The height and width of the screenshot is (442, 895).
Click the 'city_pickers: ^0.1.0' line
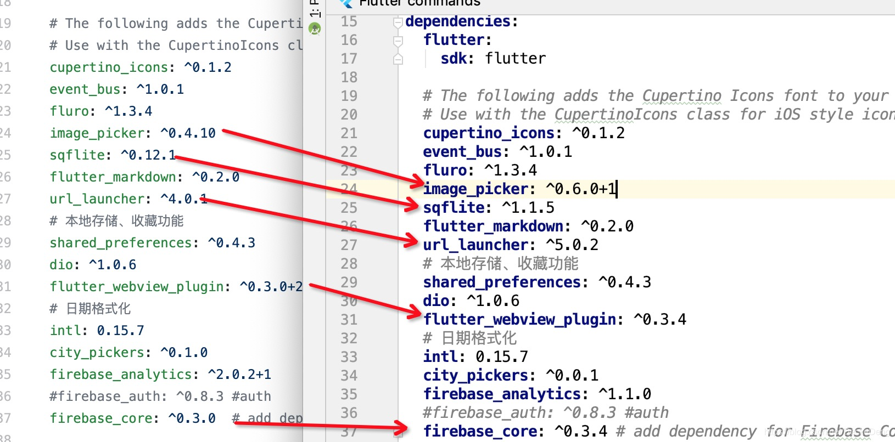point(128,353)
